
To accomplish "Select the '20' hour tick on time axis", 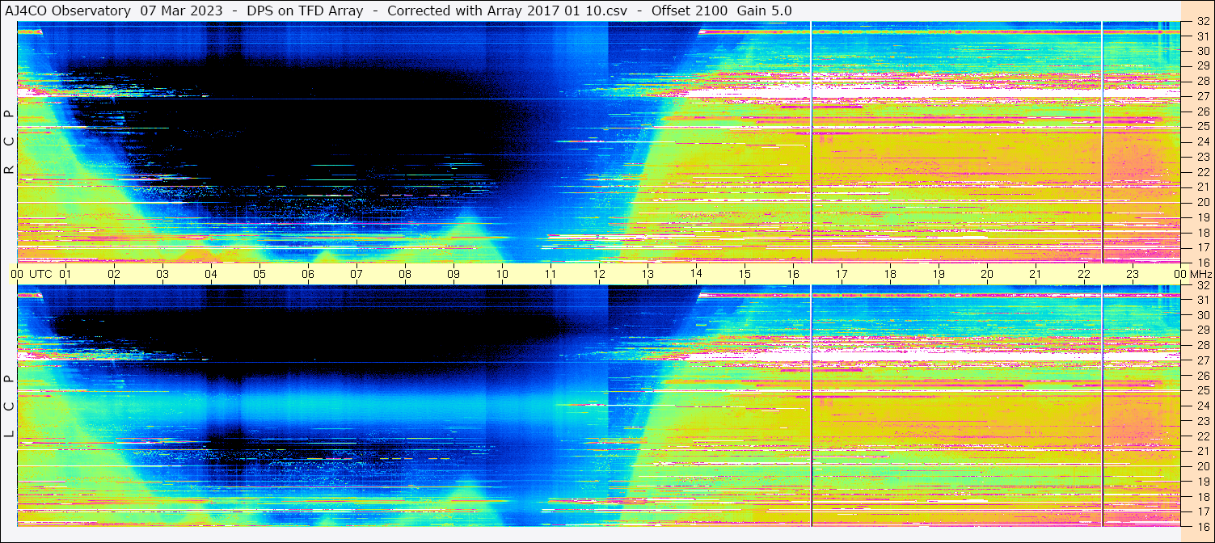I will pyautogui.click(x=987, y=274).
